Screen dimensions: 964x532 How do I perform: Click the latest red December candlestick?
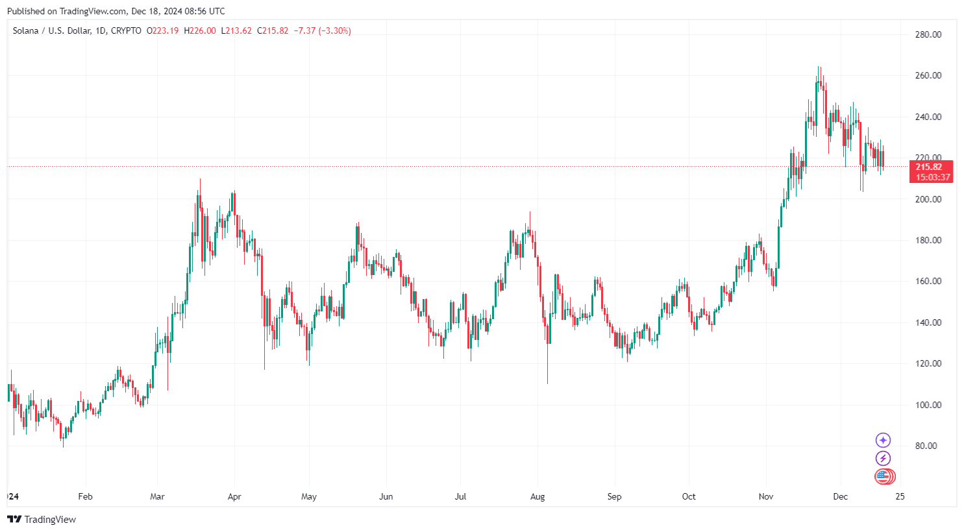pos(882,159)
